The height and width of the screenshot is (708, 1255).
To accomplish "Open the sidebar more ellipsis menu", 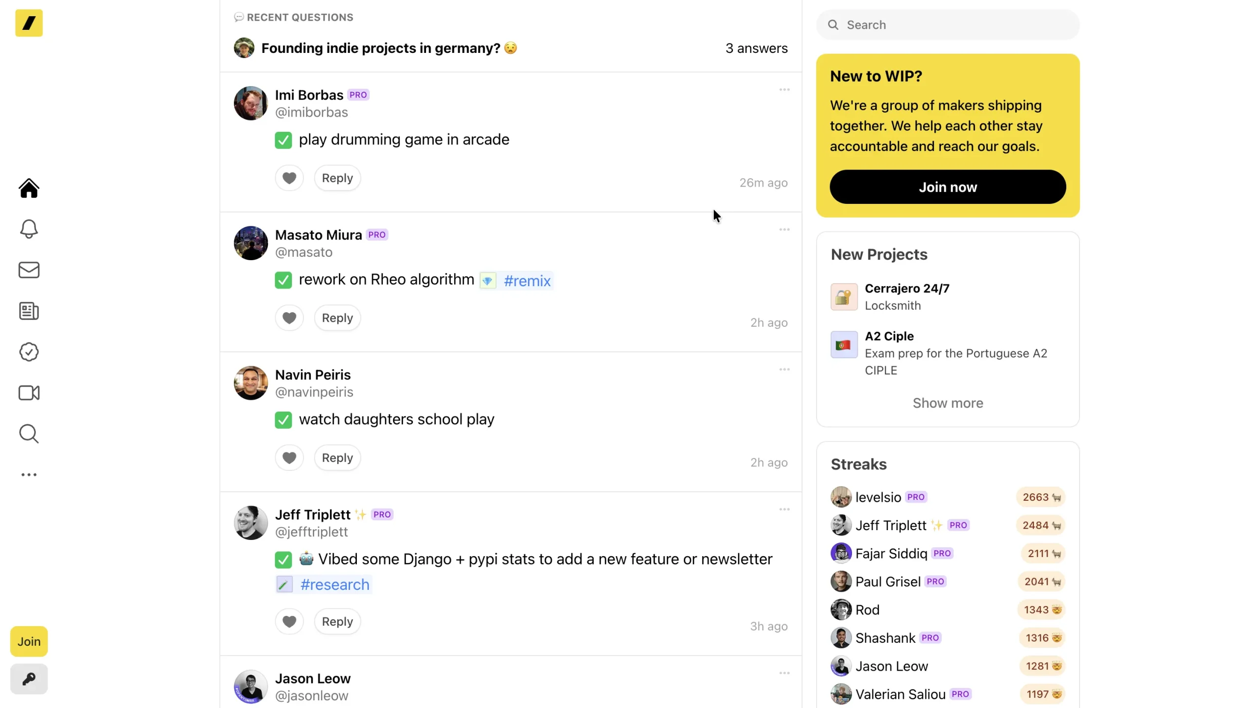I will point(29,475).
